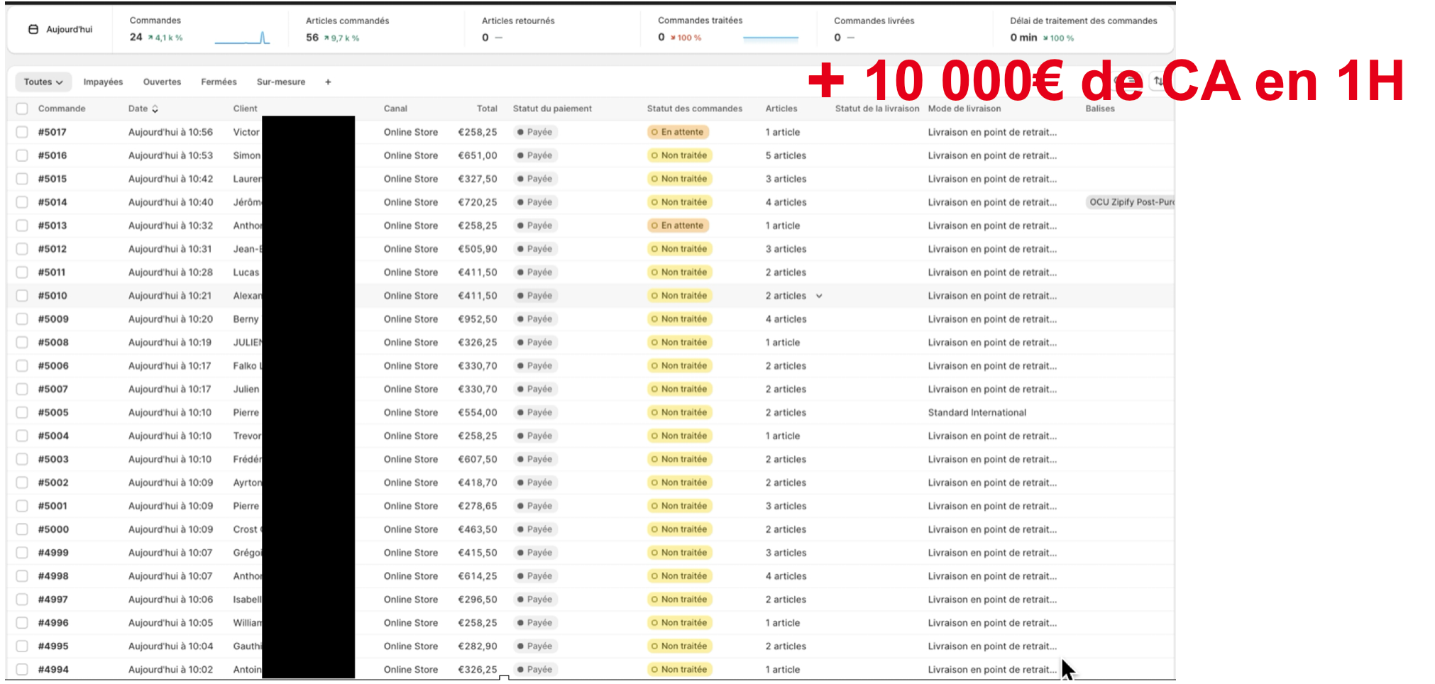Click the Date column sort arrows
The width and height of the screenshot is (1435, 684).
[155, 109]
